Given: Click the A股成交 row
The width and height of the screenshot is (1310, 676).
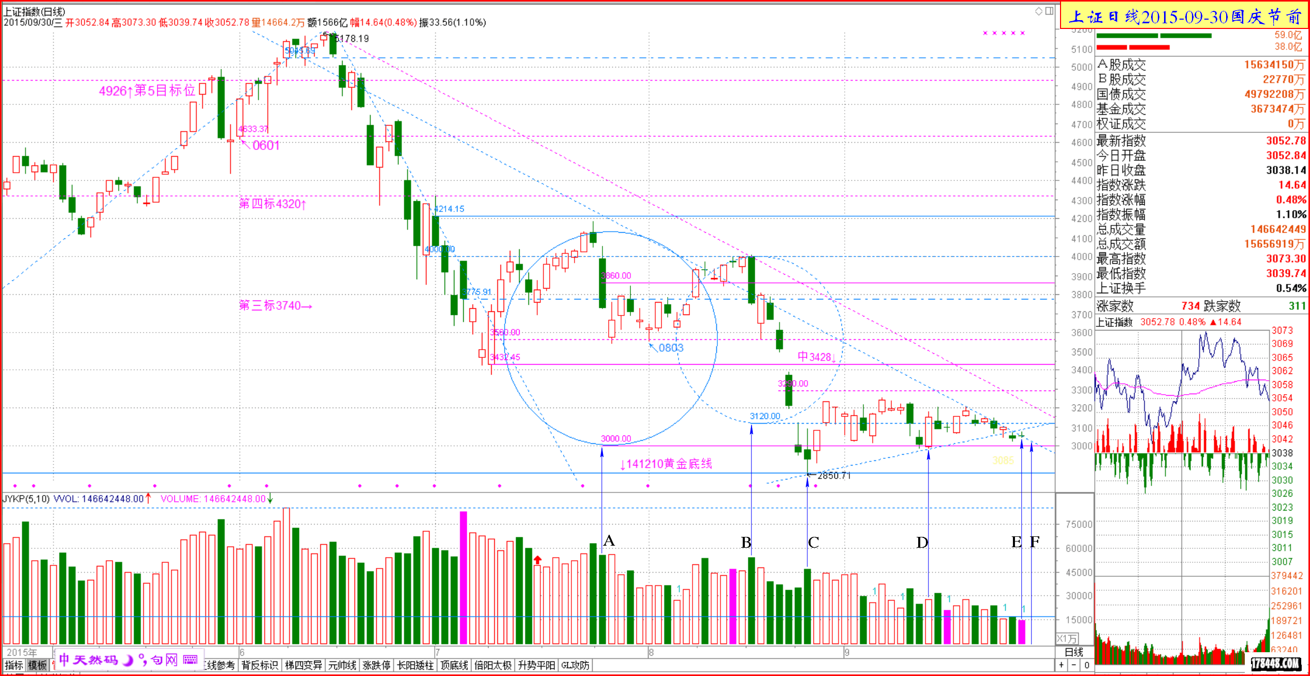Looking at the screenshot, I should tap(1201, 65).
